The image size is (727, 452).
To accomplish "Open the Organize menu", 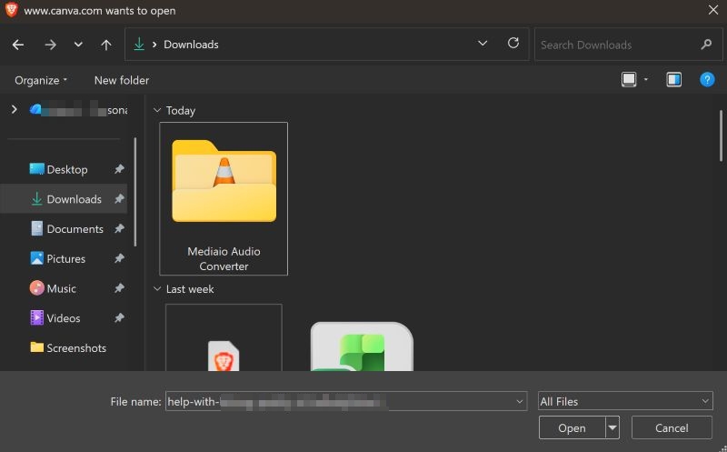I will coord(41,80).
